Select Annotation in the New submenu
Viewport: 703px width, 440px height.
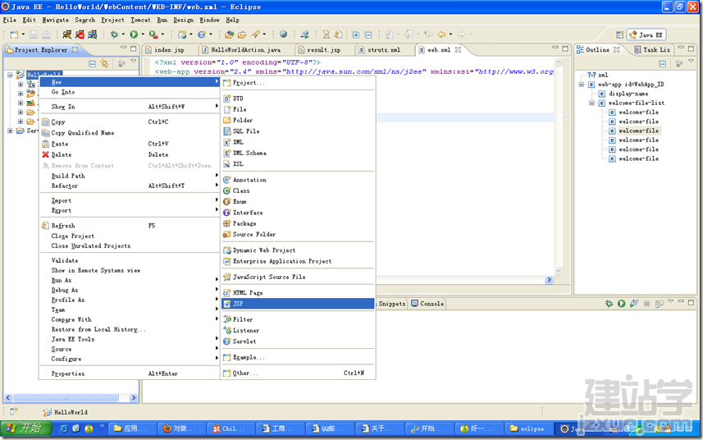pos(298,180)
